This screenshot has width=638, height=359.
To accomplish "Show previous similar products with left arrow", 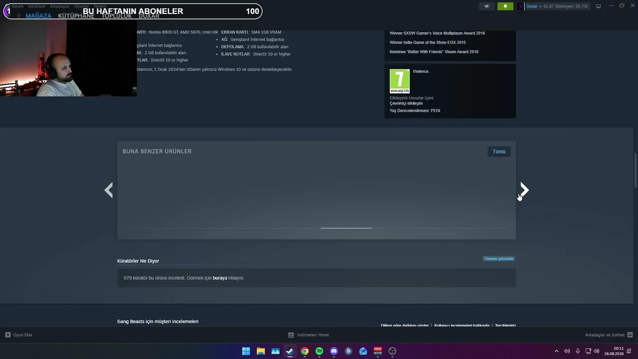I will (109, 190).
